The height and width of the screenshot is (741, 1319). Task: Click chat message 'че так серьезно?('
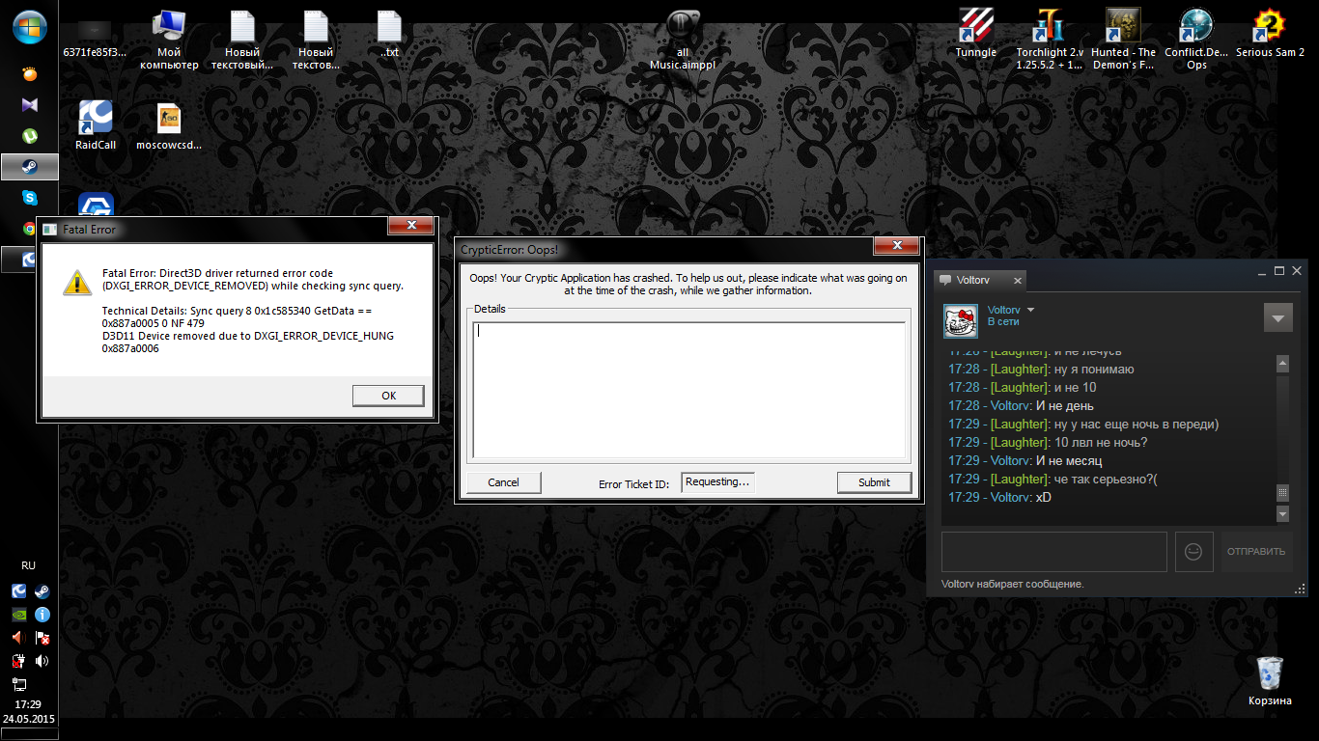coord(1106,479)
